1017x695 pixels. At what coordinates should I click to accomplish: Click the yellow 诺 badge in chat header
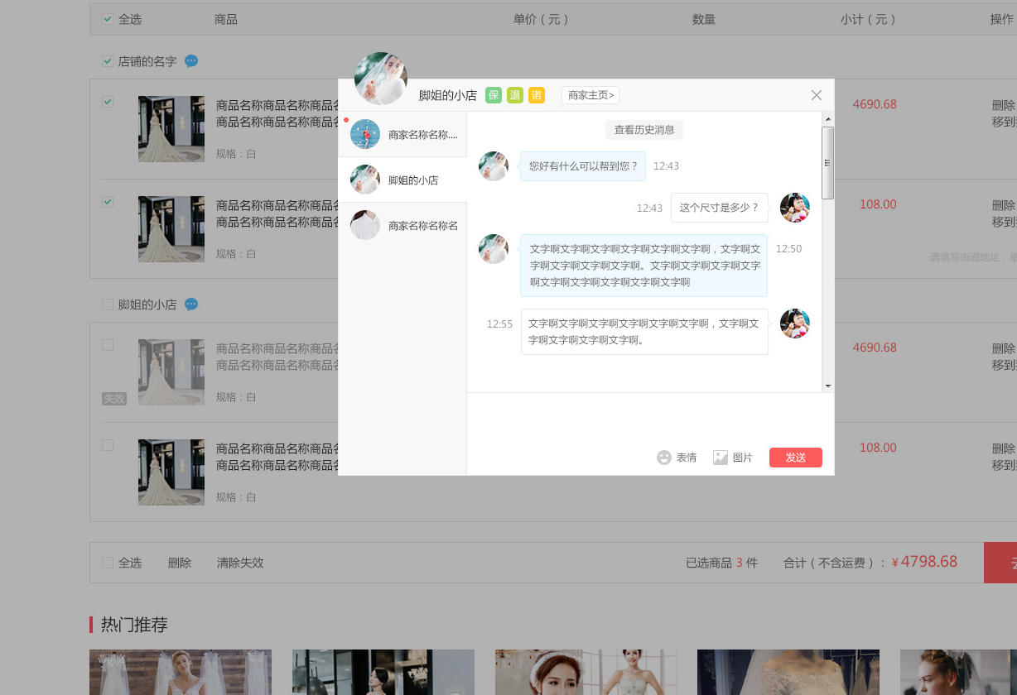coord(537,95)
